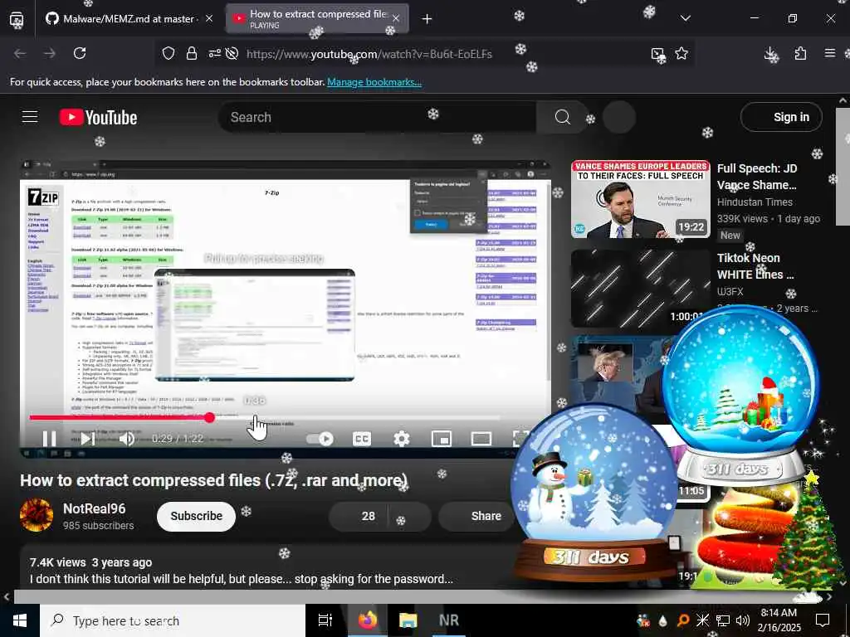Open network tray icon
Image resolution: width=850 pixels, height=637 pixels.
(723, 620)
